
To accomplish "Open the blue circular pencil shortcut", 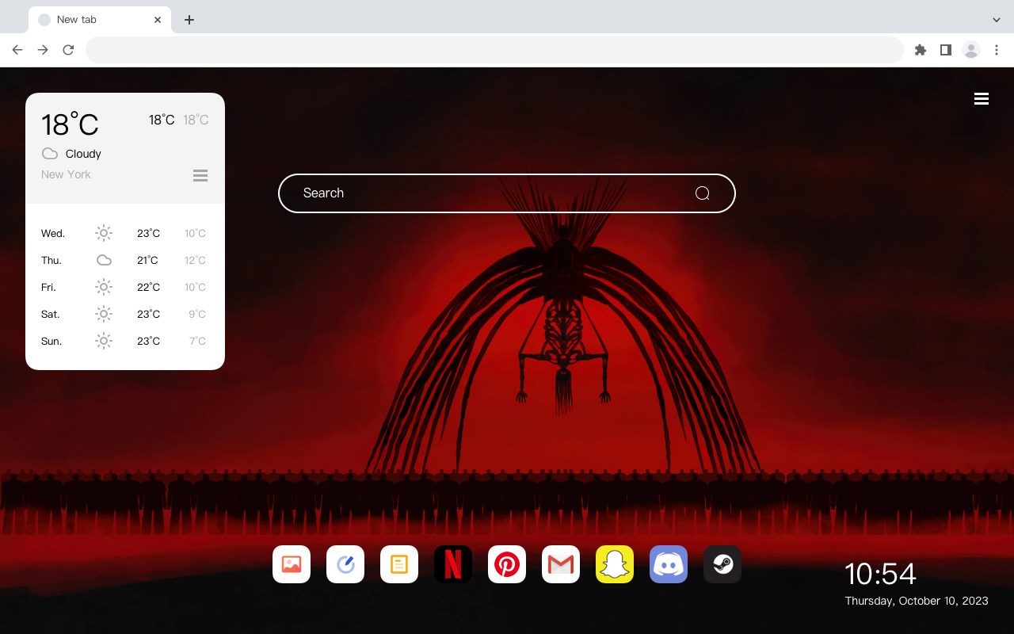I will click(x=345, y=564).
